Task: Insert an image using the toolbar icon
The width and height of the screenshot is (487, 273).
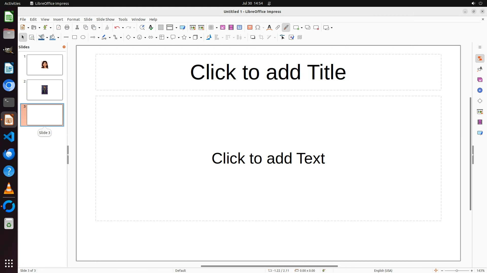Action: tap(223, 28)
